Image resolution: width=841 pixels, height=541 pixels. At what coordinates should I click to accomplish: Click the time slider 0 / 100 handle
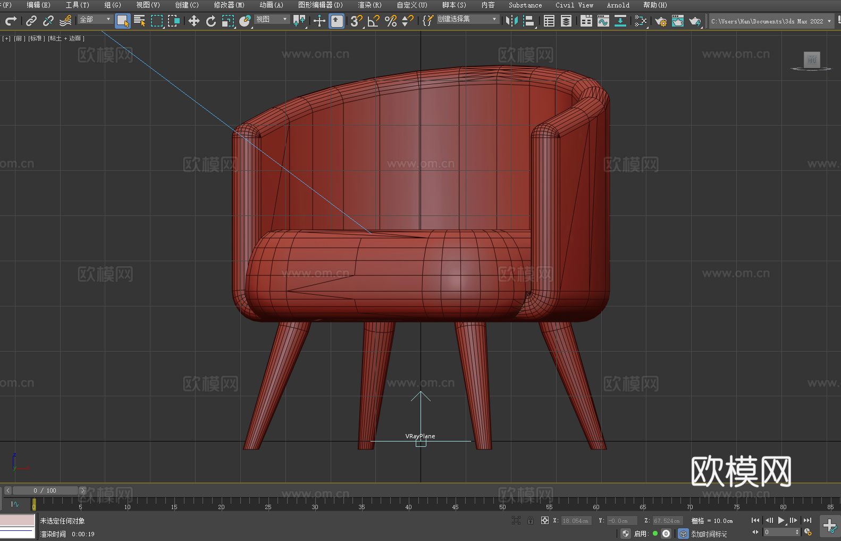point(45,490)
